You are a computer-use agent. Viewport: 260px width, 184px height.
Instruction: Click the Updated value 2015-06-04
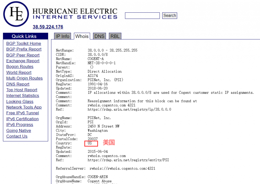(97, 152)
